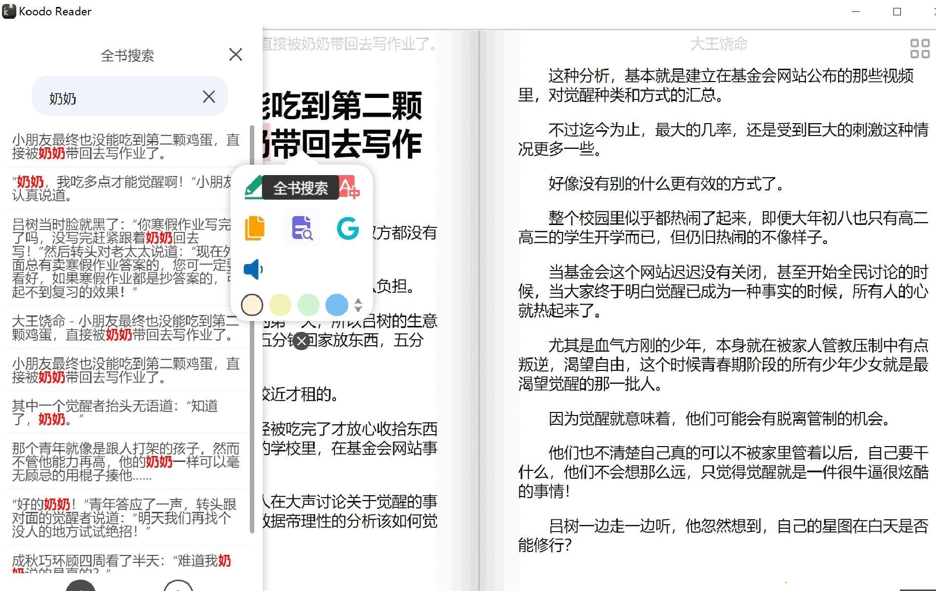Screen dimensions: 936x591
Task: Click the Koodo Reader app icon in title bar
Action: [9, 11]
